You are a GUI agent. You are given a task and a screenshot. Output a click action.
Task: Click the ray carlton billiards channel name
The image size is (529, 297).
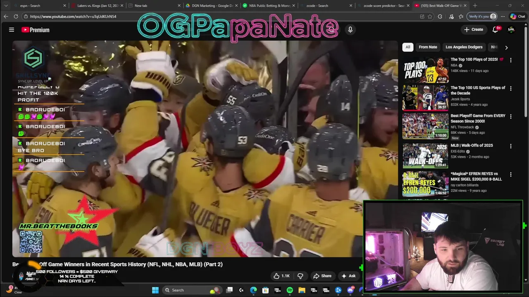coord(465,185)
